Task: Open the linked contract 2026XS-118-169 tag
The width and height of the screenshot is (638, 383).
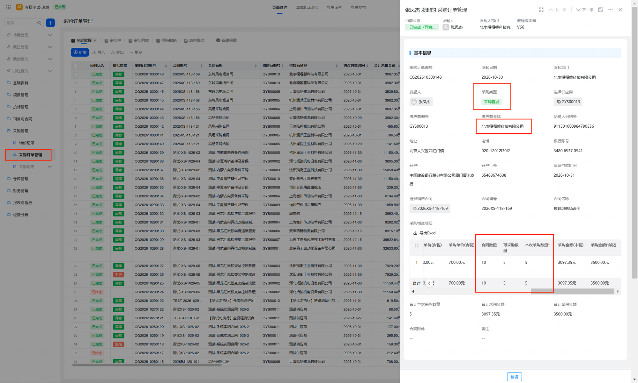Action: pos(430,209)
